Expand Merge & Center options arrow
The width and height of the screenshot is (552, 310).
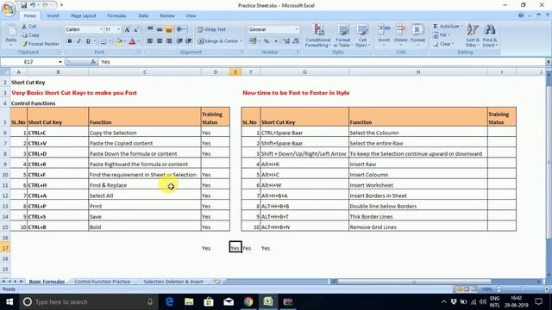(x=241, y=41)
